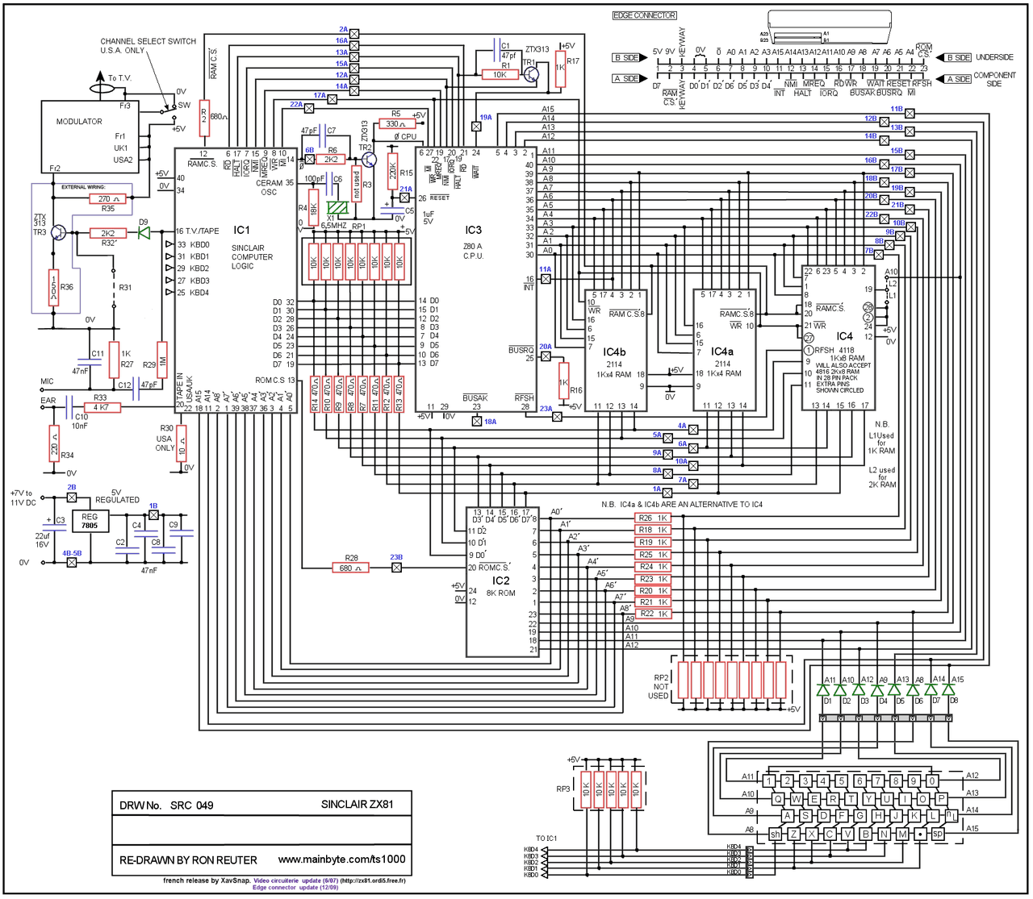Click connector pad 23B crossed box
This screenshot has height=899, width=1033.
click(x=396, y=568)
